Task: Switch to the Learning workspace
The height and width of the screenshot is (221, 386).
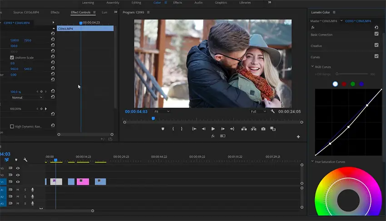Action: 88,3
